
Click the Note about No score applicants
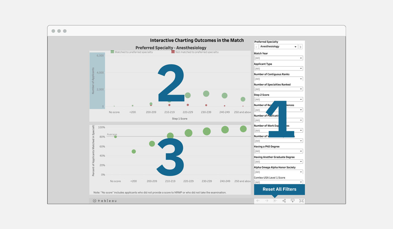click(160, 192)
